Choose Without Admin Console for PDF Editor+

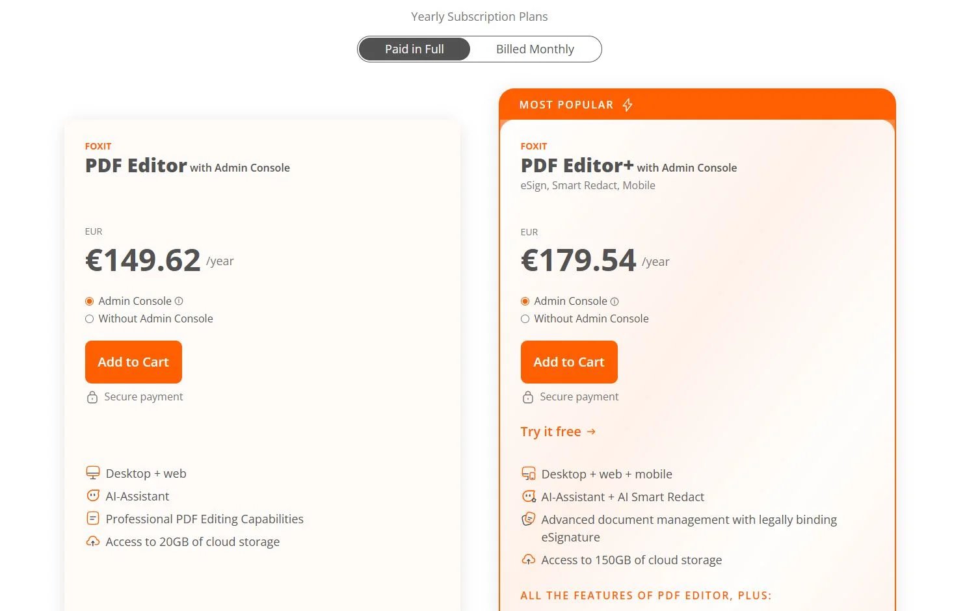(x=525, y=318)
